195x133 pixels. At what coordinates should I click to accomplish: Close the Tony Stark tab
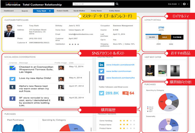coord(50,11)
